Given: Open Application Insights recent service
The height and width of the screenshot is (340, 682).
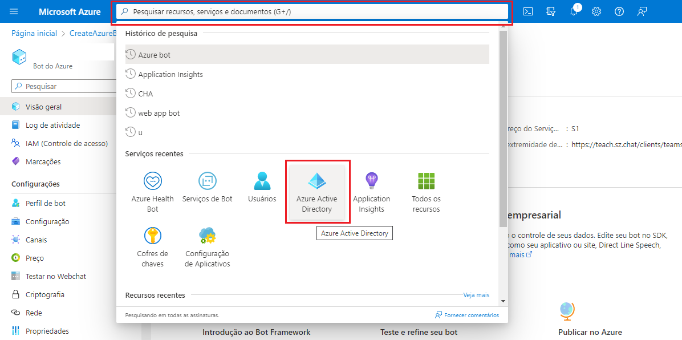Looking at the screenshot, I should pos(371,192).
